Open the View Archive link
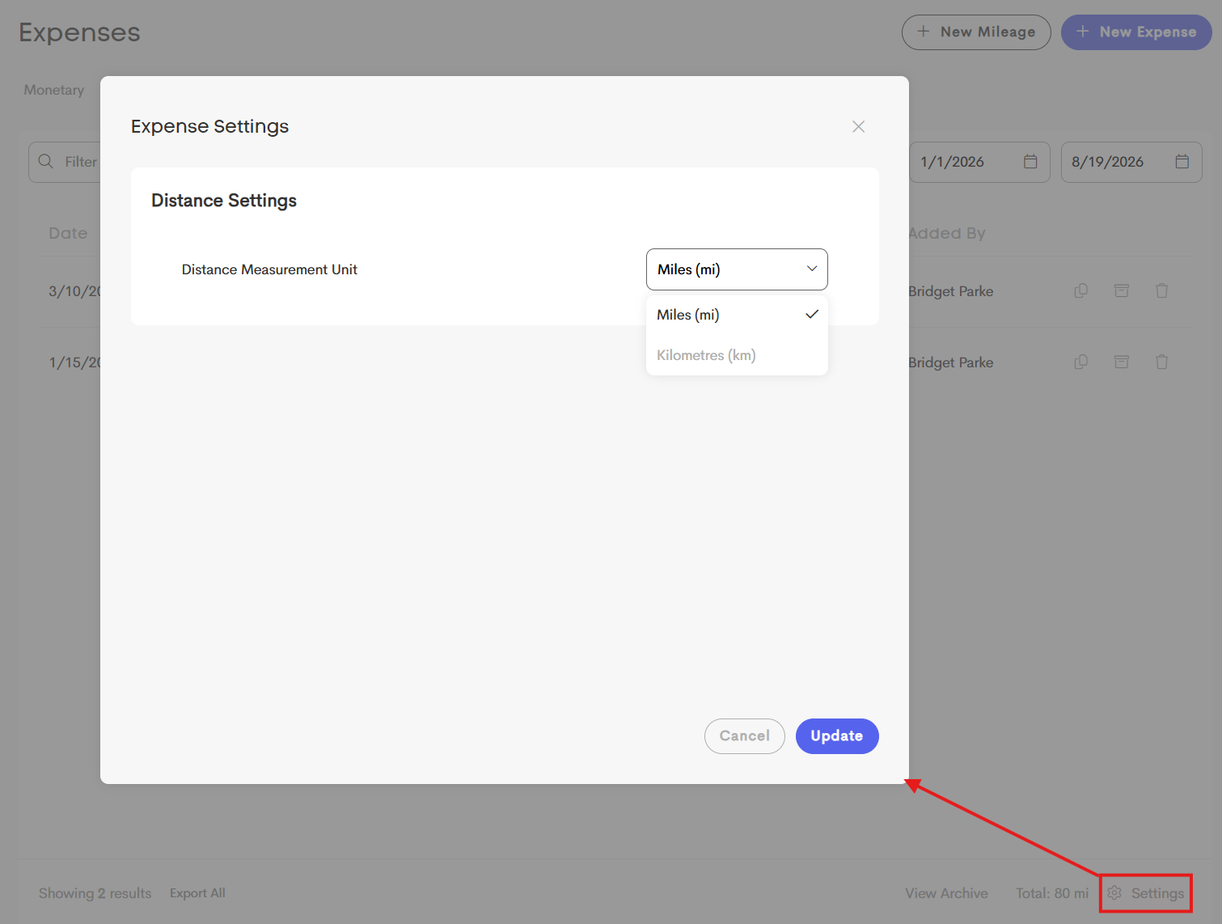1222x924 pixels. pos(946,893)
